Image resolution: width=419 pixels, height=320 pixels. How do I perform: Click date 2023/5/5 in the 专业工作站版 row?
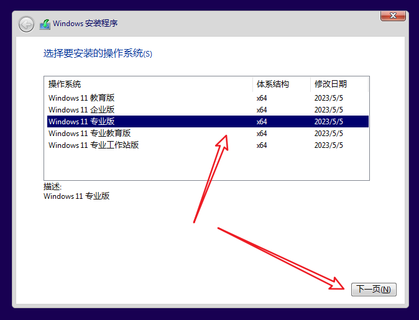click(x=328, y=145)
